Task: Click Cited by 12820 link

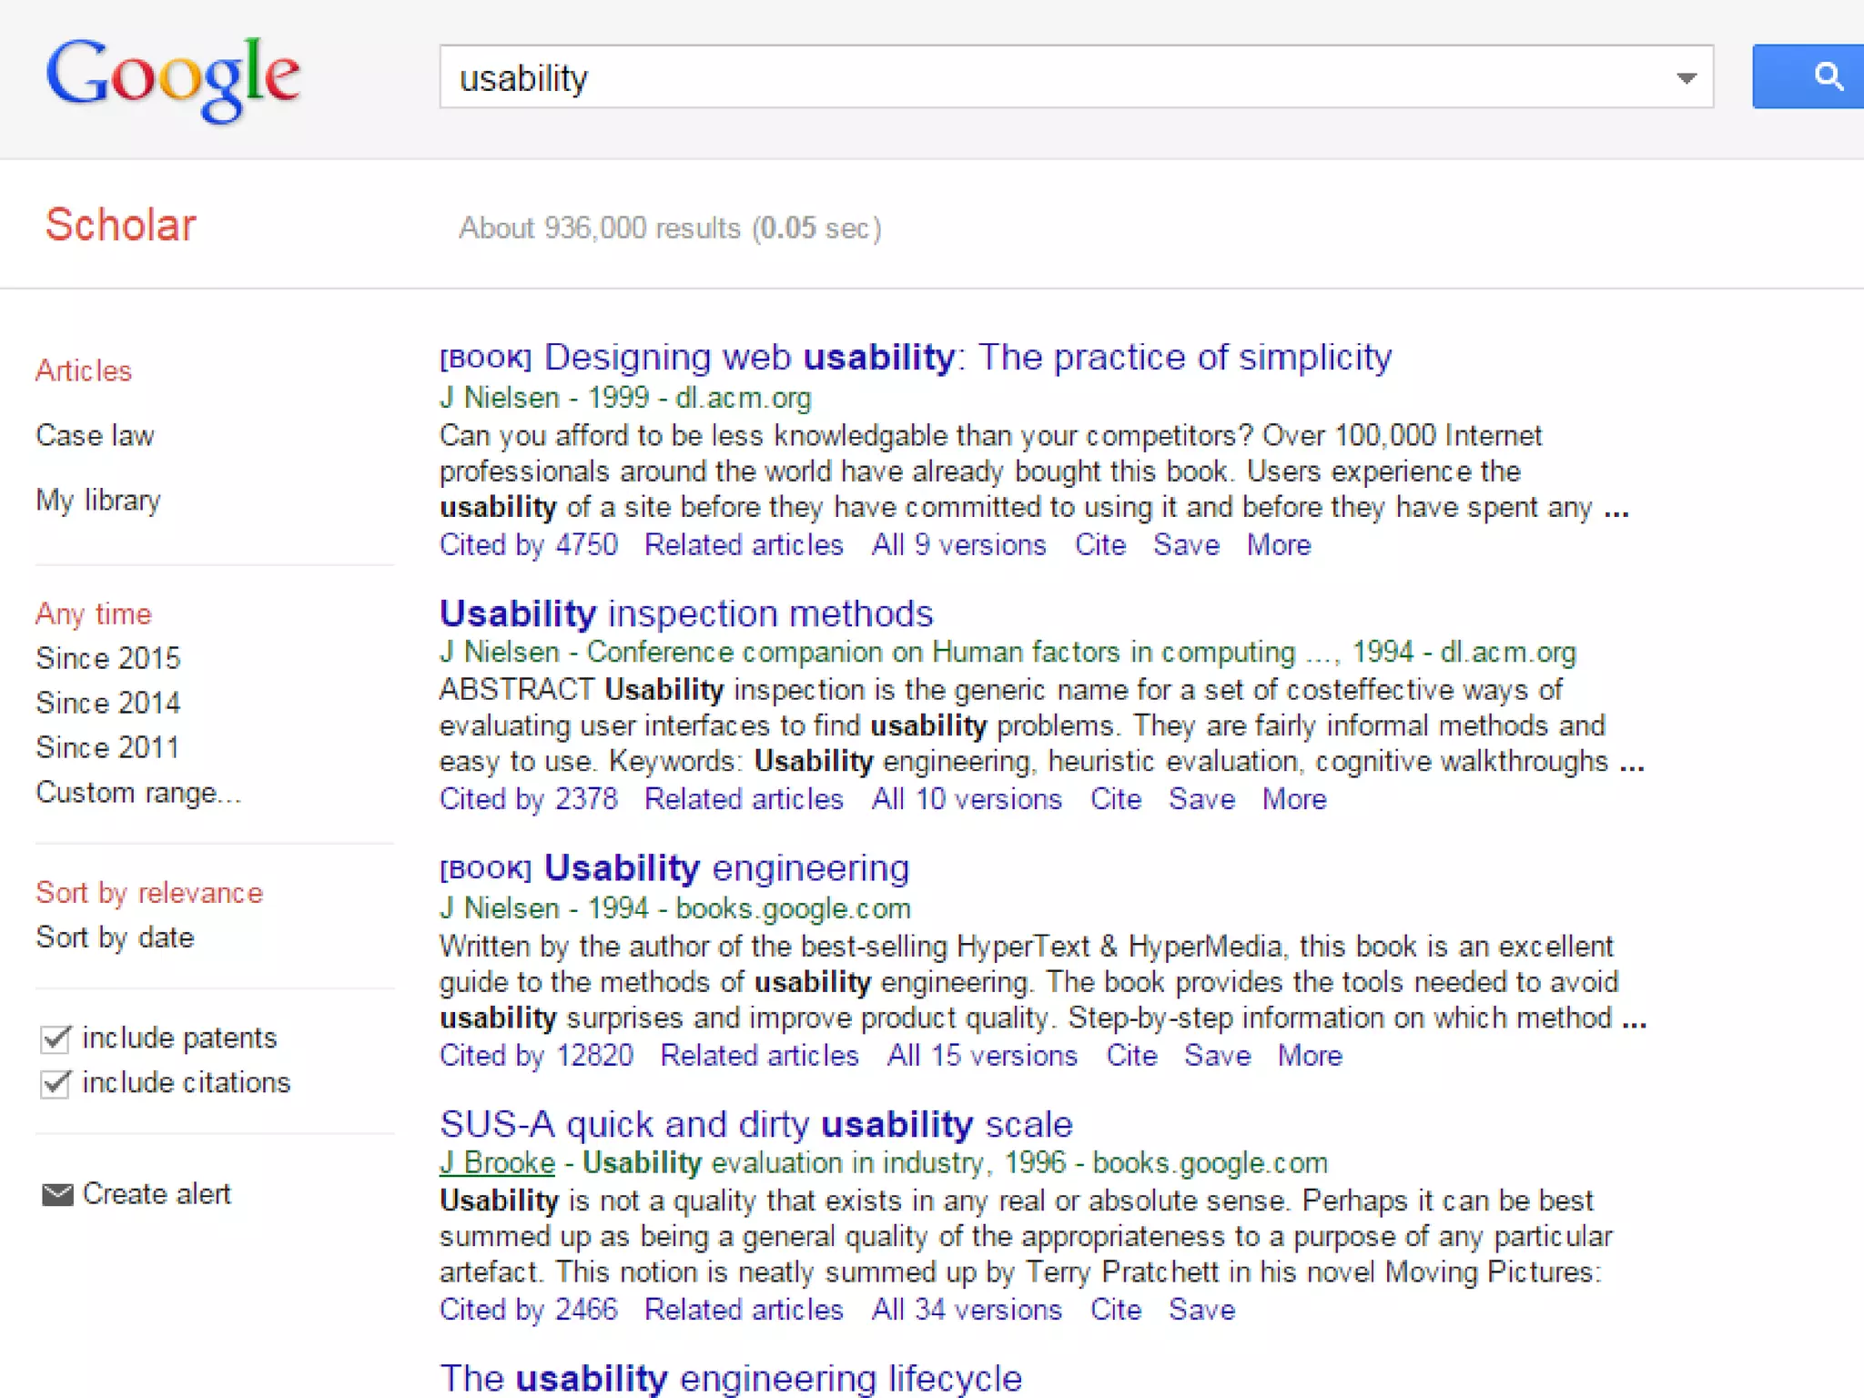Action: click(x=536, y=1055)
